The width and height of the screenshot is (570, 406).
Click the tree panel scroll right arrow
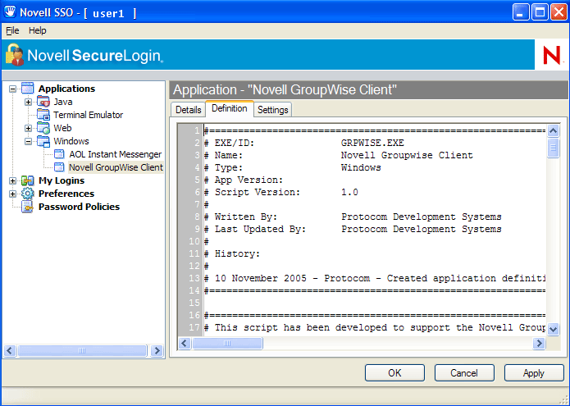pyautogui.click(x=157, y=351)
